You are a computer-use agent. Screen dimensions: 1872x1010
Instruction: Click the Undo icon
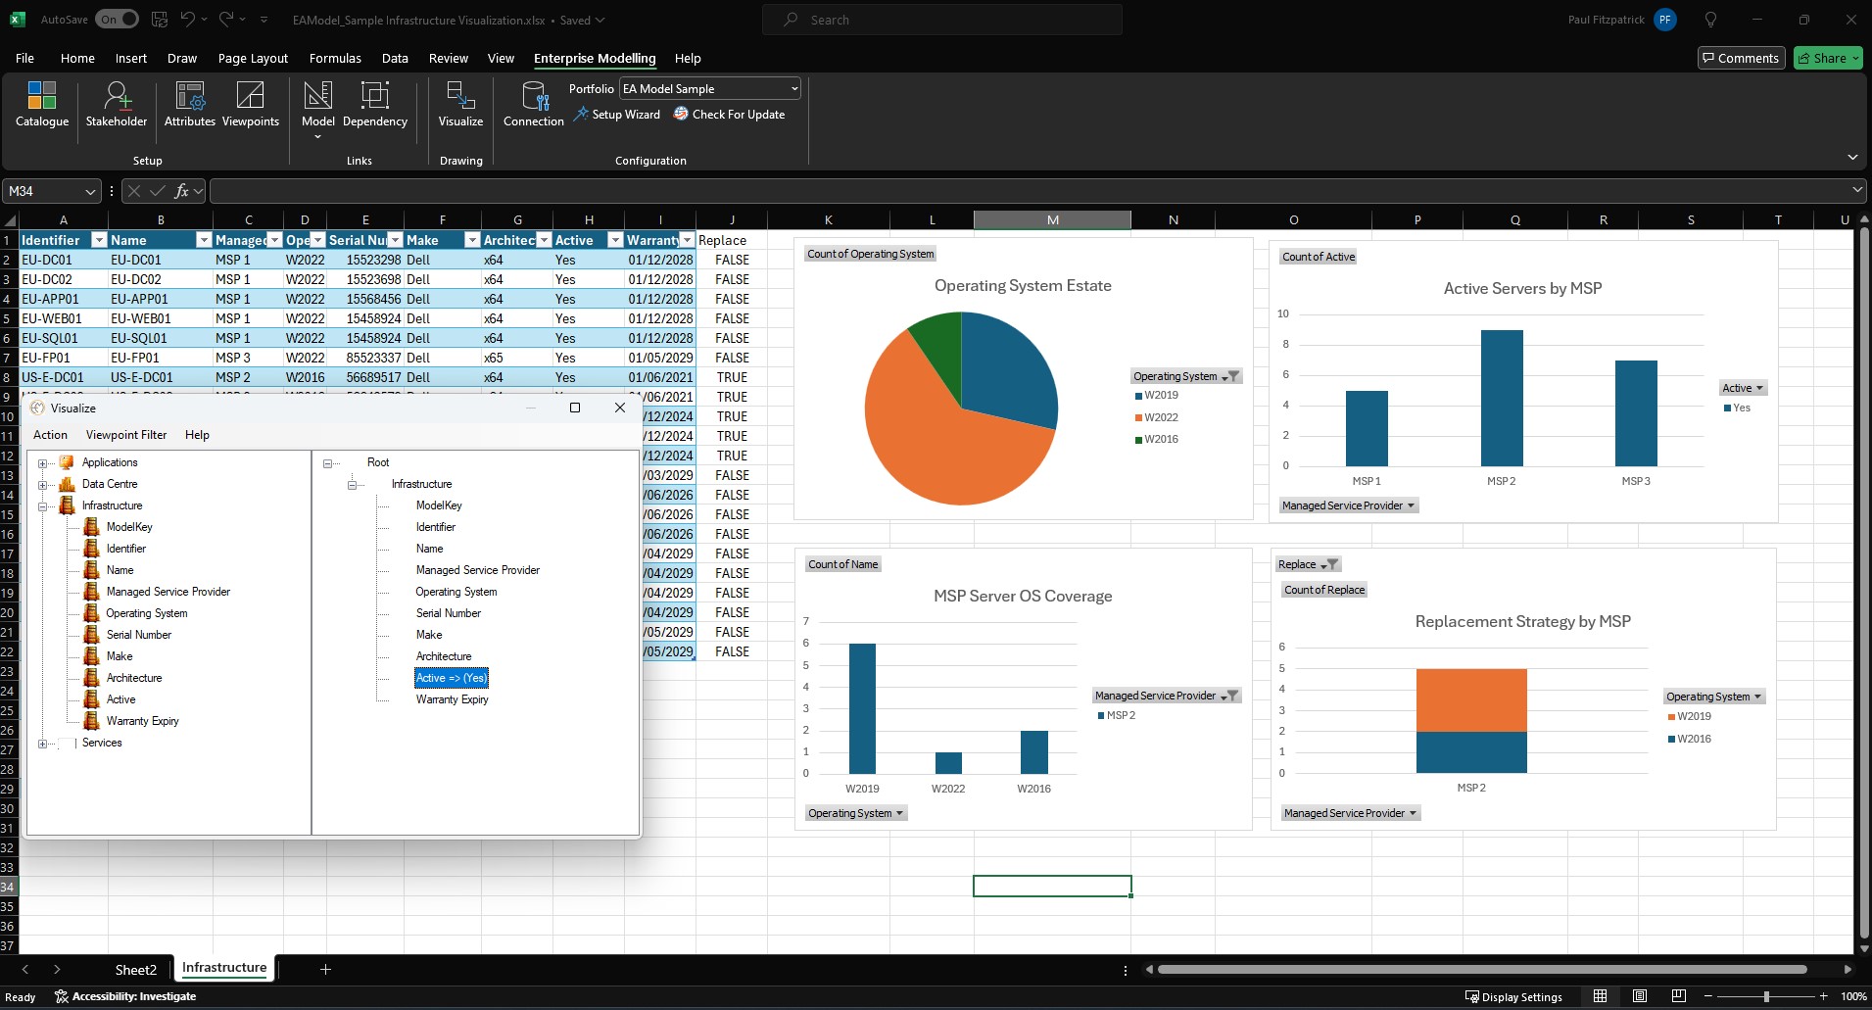188,20
